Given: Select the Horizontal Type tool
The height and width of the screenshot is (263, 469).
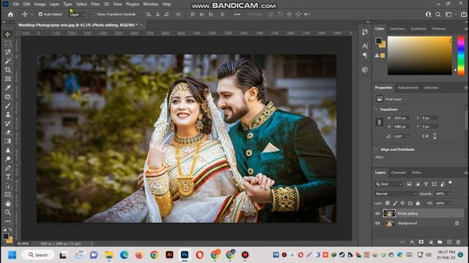Looking at the screenshot, I should [x=8, y=177].
